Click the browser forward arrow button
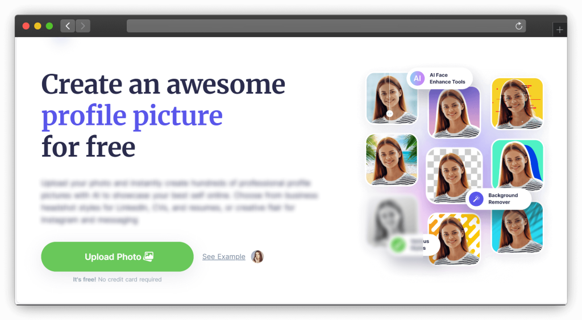Screen dimensions: 582x320 83,26
